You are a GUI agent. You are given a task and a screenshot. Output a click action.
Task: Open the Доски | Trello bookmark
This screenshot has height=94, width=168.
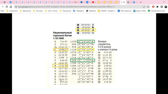pos(139,11)
